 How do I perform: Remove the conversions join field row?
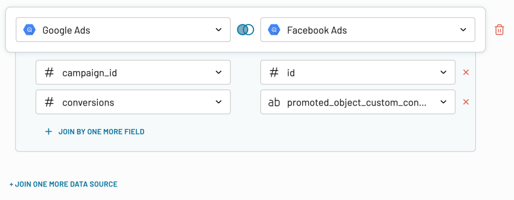click(x=466, y=102)
